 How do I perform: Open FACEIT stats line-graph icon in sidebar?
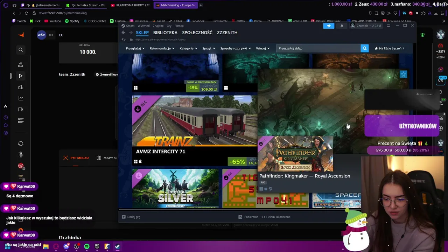click(21, 98)
